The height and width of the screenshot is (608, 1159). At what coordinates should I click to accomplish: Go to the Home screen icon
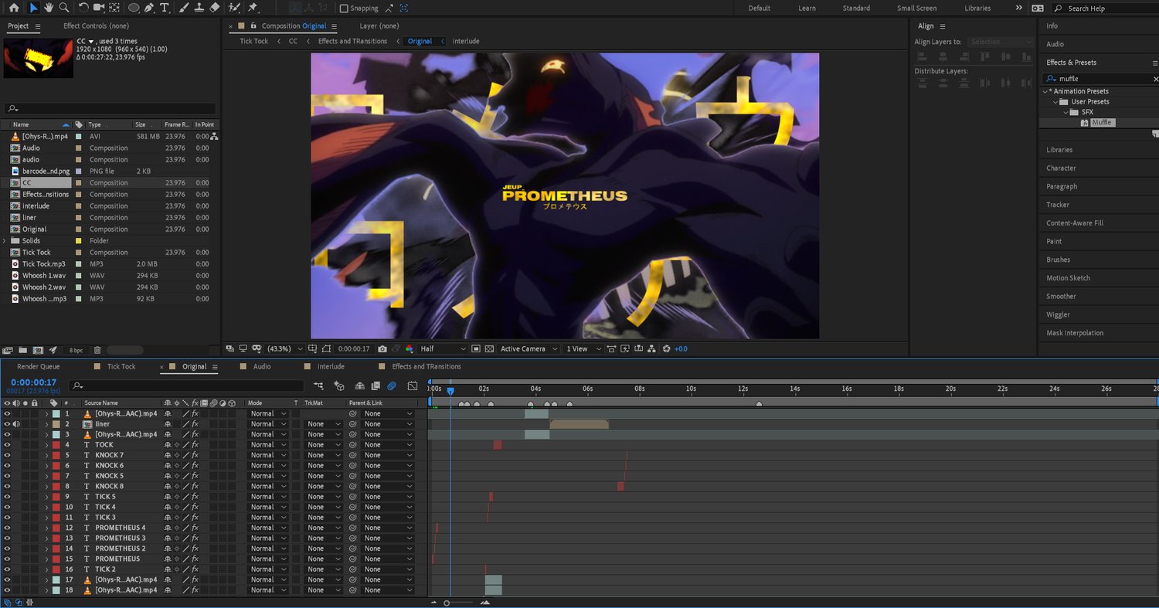(x=14, y=8)
